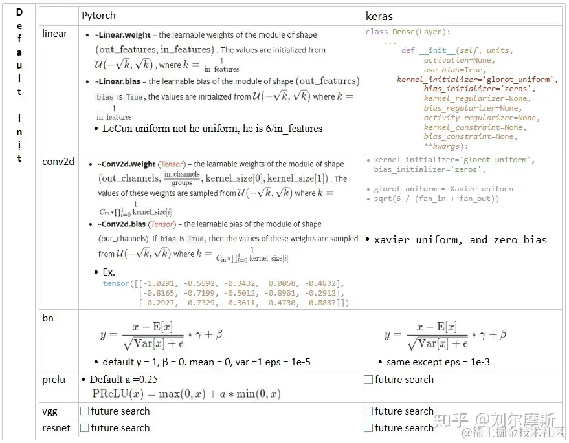Click the vertical 'Default Init' sidebar label
The width and height of the screenshot is (569, 443).
(19, 85)
